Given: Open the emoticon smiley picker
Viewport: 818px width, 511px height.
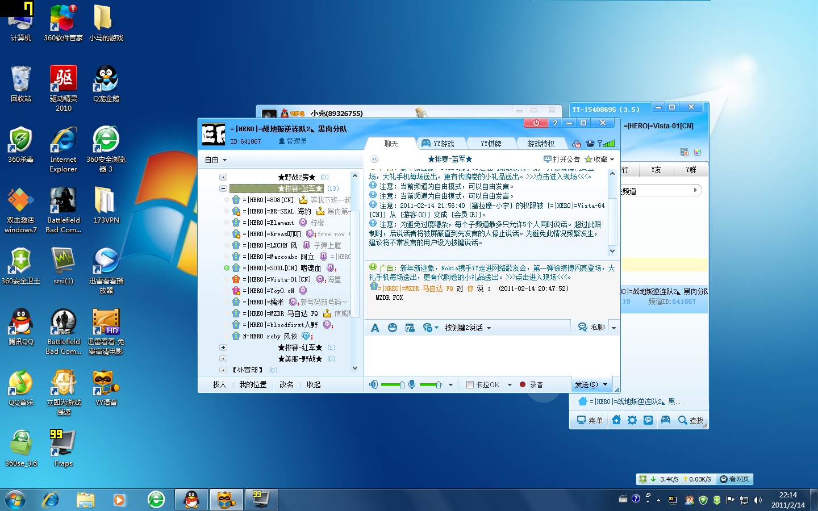Looking at the screenshot, I should (x=393, y=328).
